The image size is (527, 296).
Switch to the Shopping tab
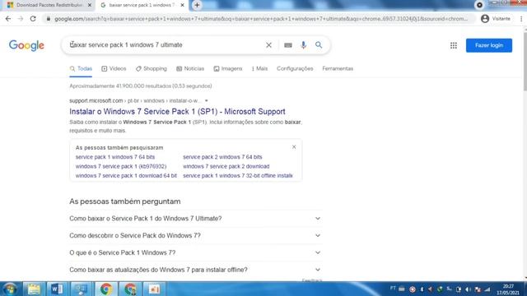pos(152,68)
